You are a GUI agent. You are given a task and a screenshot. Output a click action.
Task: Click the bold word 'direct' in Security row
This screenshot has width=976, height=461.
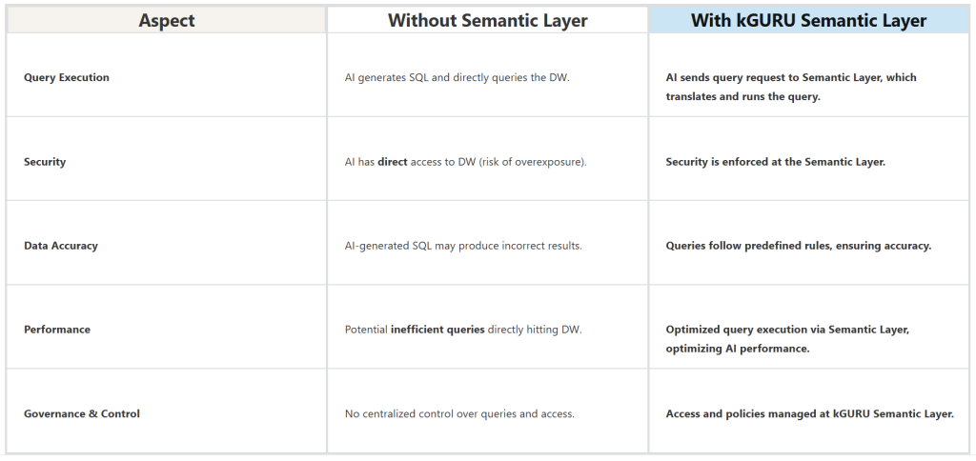pyautogui.click(x=393, y=162)
